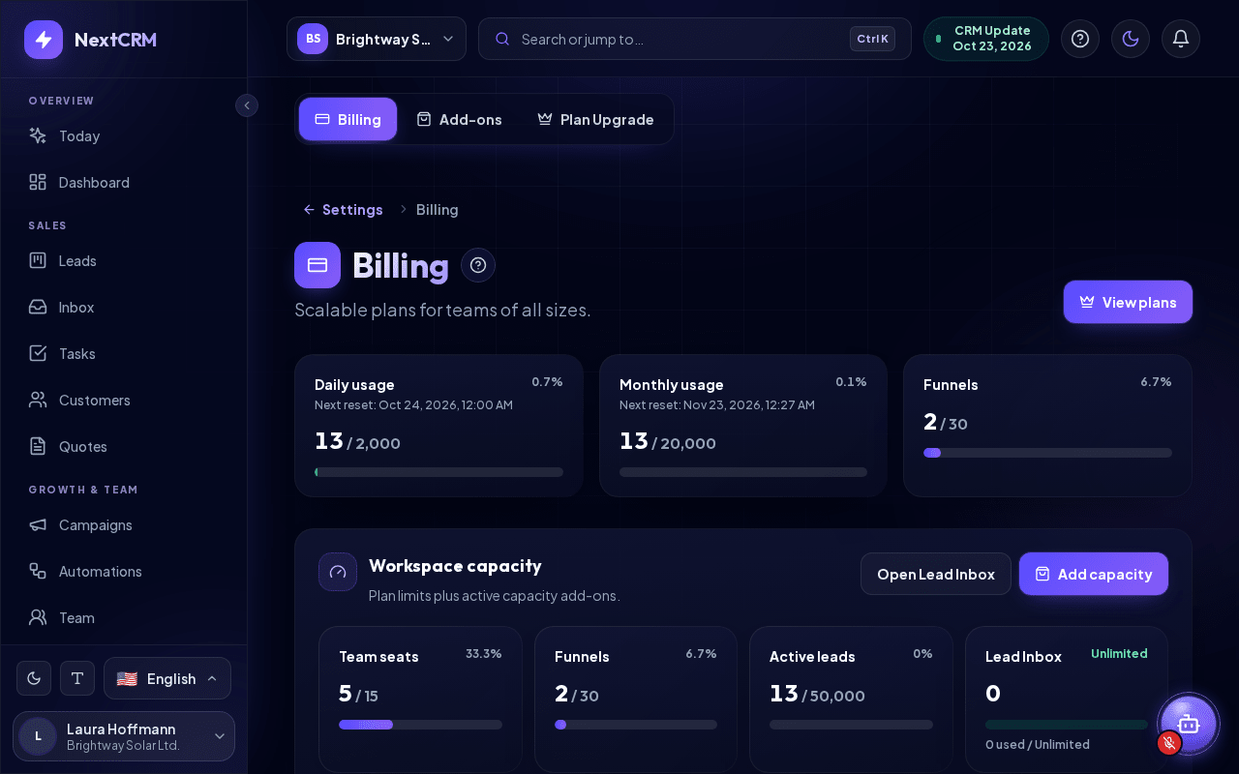
Task: Open the English language dropdown
Action: (167, 678)
